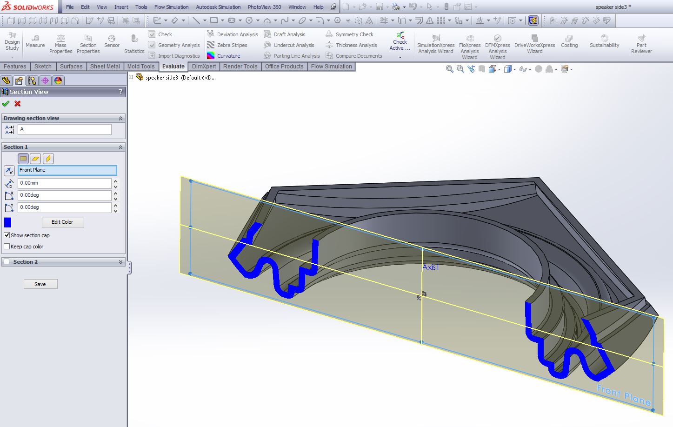673x427 pixels.
Task: Click Edit Color button
Action: pos(62,222)
